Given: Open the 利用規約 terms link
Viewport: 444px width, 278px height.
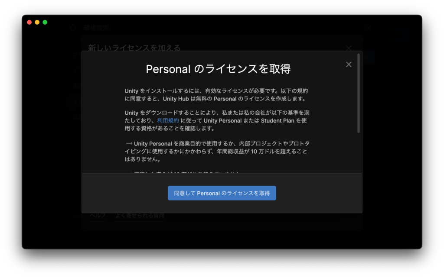Looking at the screenshot, I should (168, 120).
